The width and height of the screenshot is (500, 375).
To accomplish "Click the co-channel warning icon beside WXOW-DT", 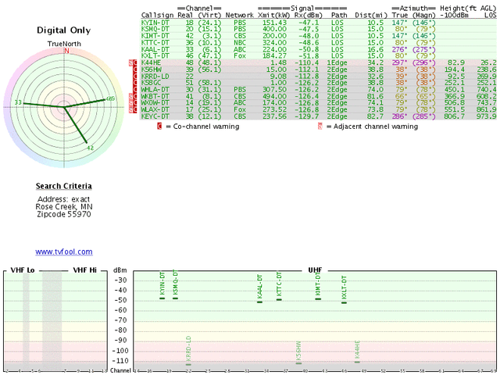I will (135, 103).
